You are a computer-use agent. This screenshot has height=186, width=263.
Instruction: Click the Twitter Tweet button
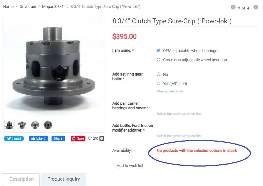pos(14,138)
